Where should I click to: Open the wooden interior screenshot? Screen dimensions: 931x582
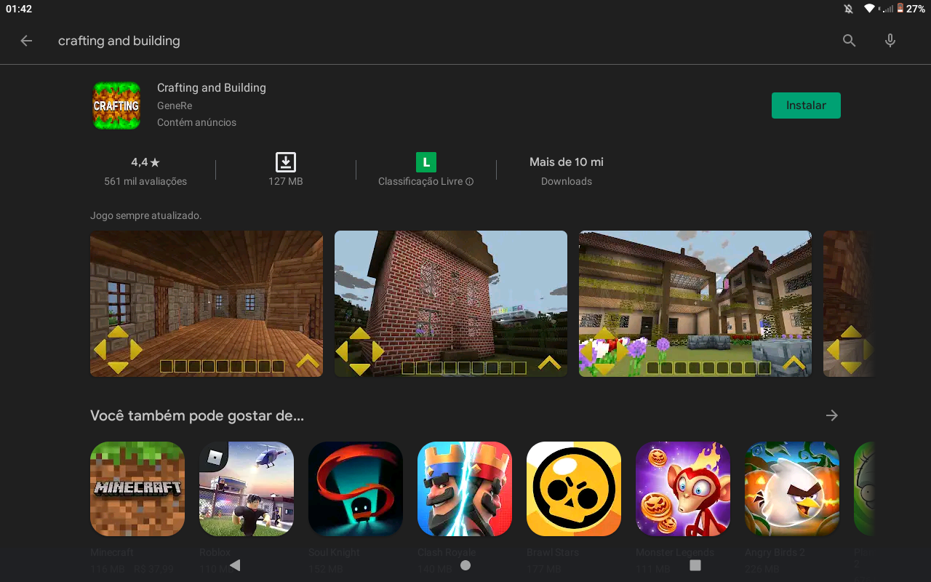(x=207, y=304)
